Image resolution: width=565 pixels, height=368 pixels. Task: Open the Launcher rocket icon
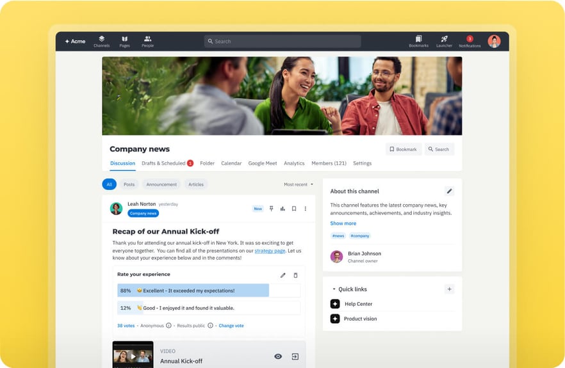(x=444, y=41)
